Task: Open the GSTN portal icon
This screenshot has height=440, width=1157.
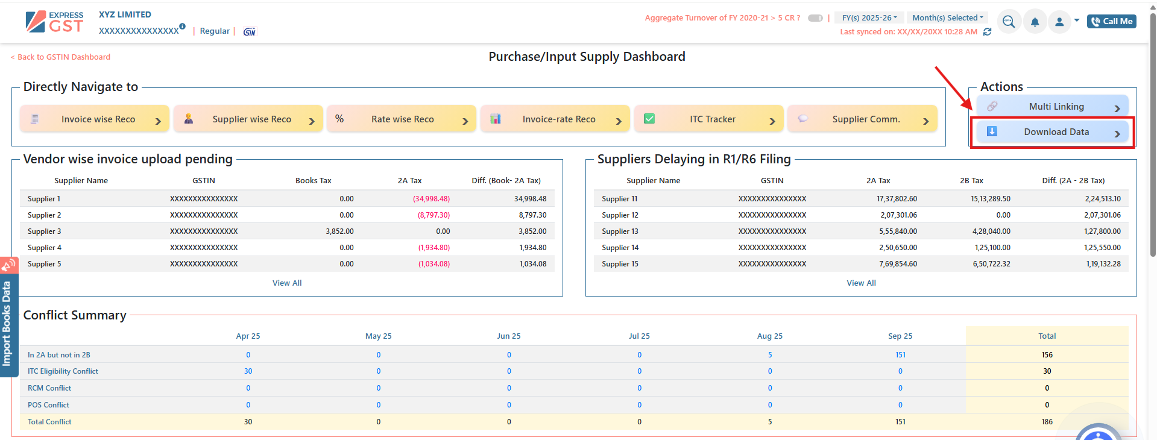Action: click(x=250, y=31)
